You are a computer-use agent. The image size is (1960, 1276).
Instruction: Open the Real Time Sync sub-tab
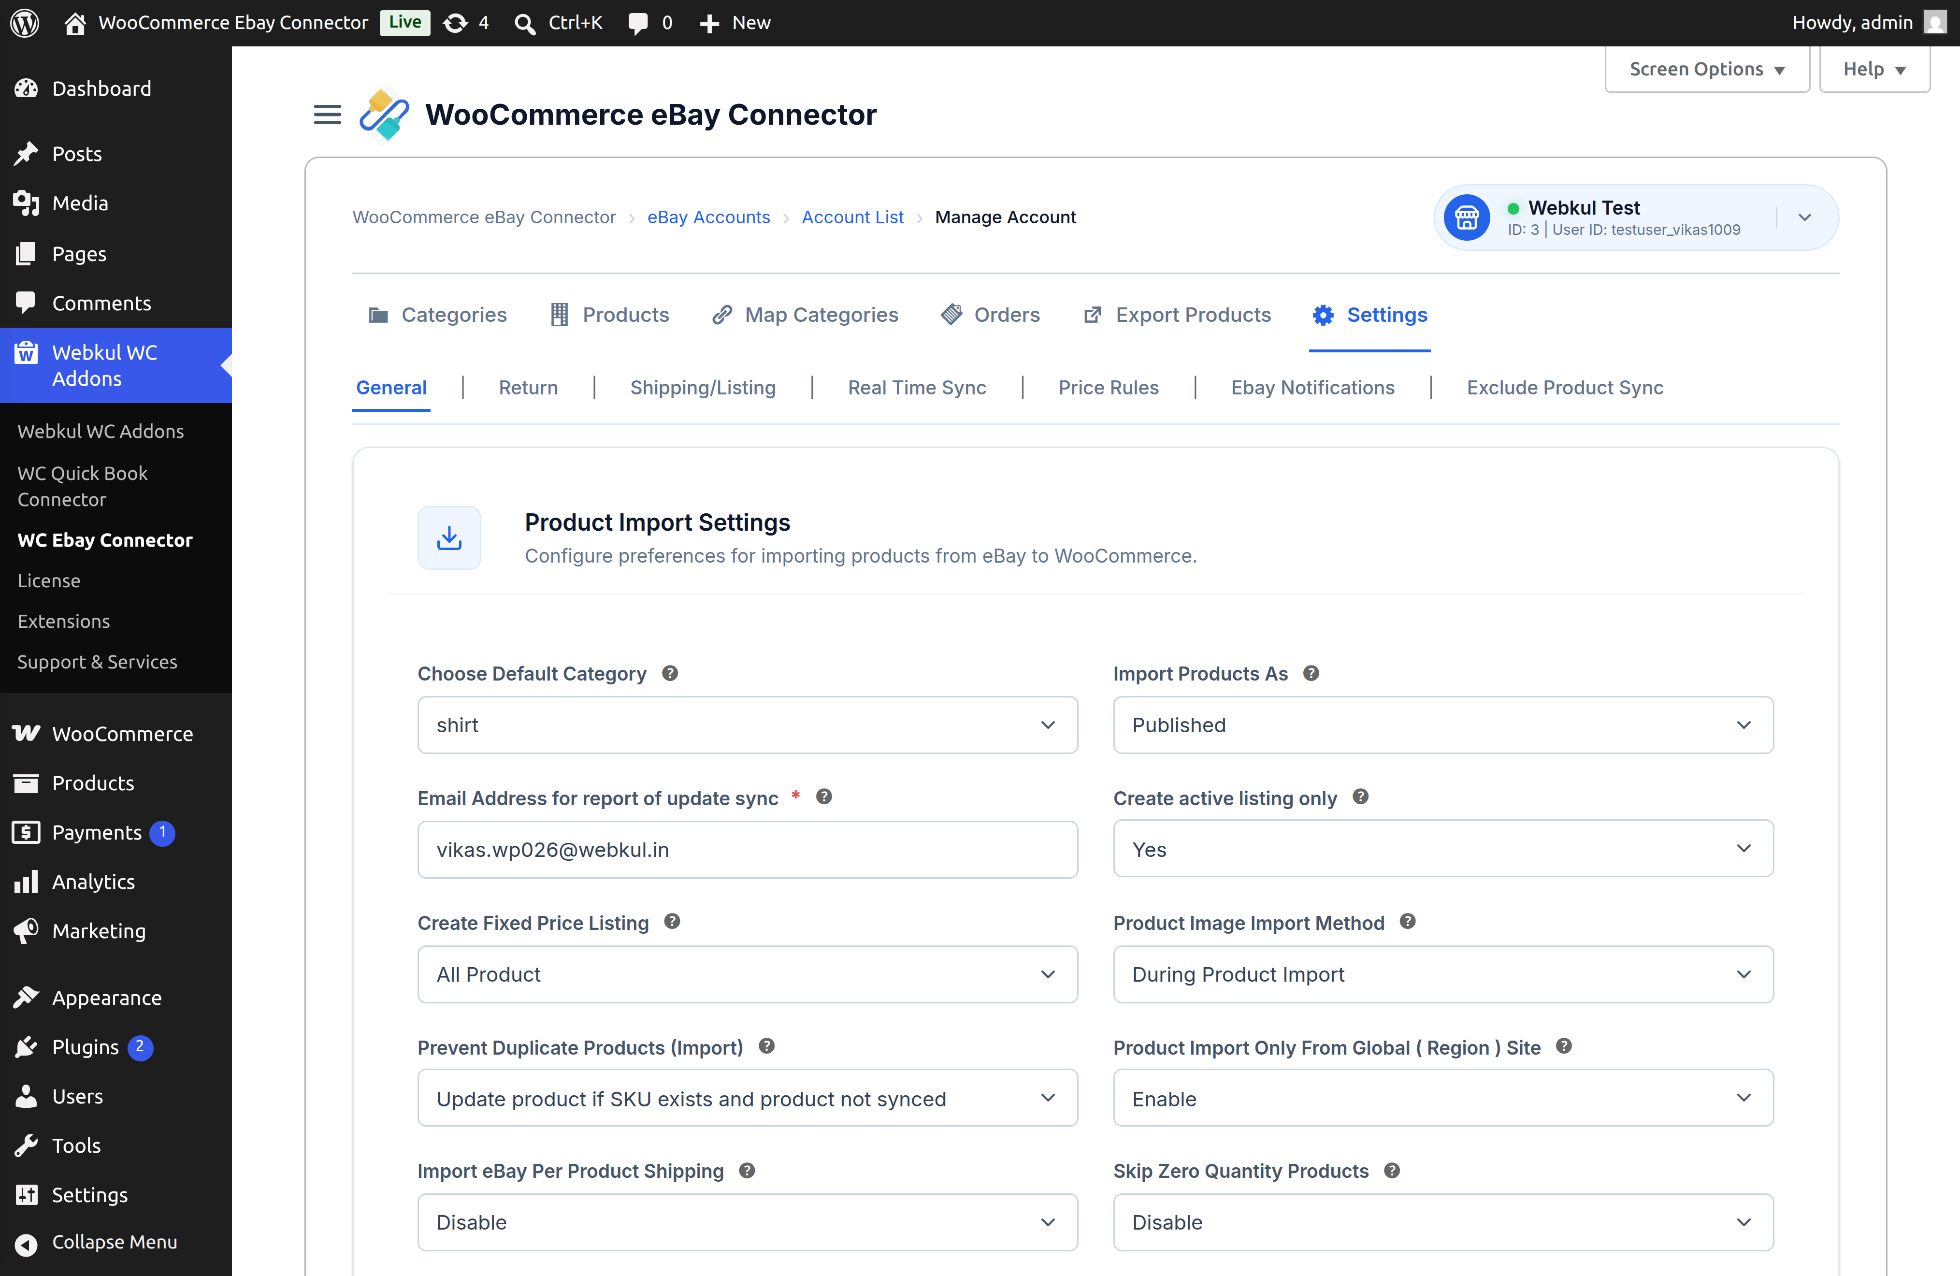[x=917, y=387]
